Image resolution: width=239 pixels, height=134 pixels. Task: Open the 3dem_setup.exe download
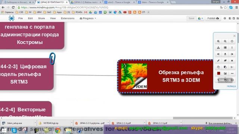tap(18, 123)
